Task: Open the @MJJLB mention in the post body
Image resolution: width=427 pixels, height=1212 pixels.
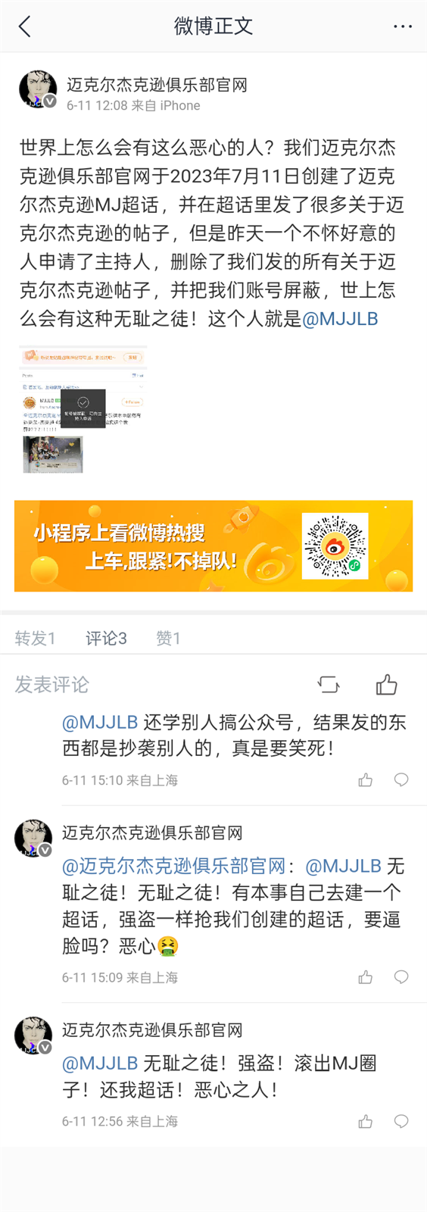Action: coord(340,319)
